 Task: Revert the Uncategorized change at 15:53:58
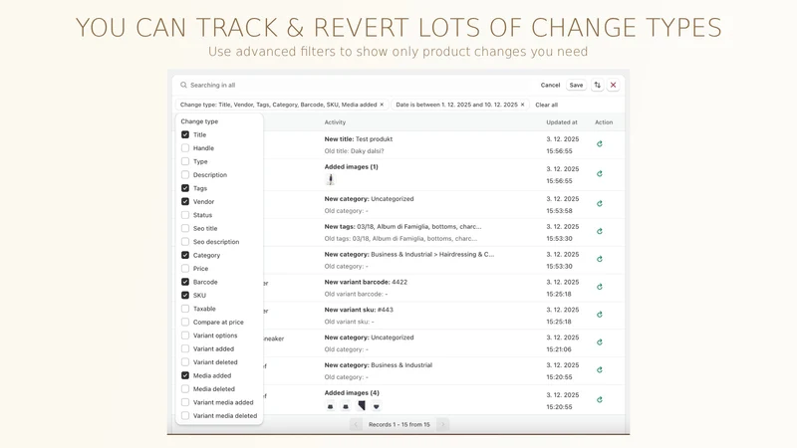pos(600,204)
